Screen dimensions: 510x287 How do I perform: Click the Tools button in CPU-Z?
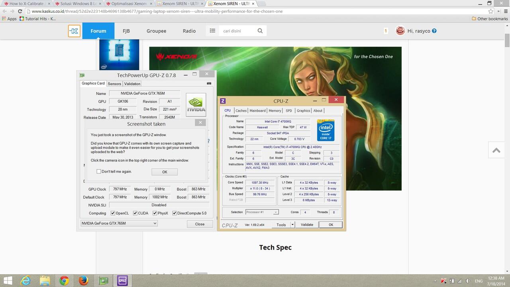click(281, 225)
